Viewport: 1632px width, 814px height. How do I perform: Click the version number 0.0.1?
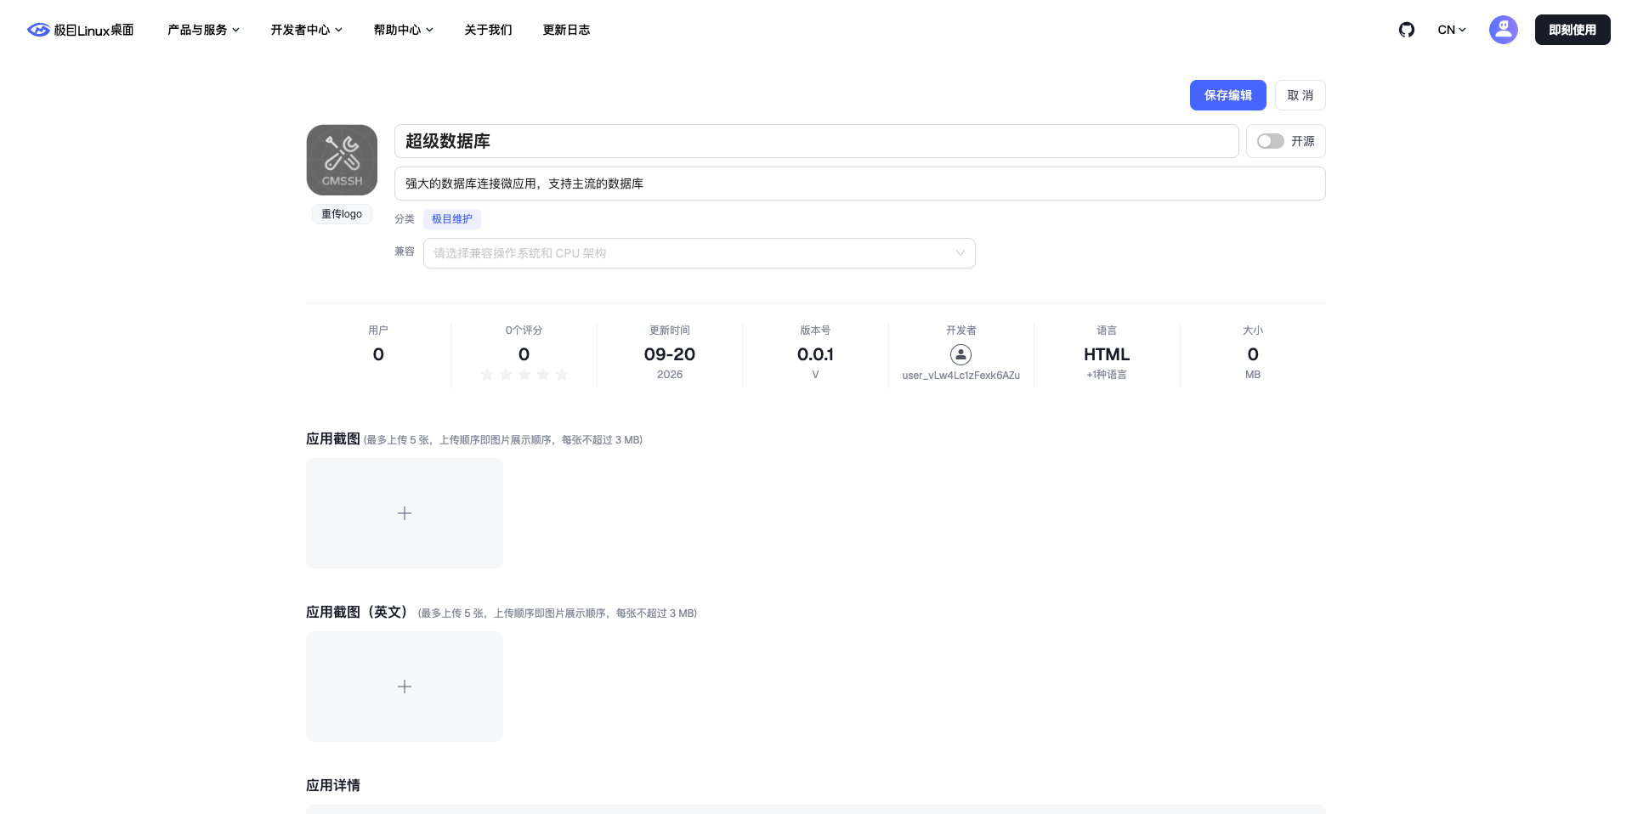click(x=815, y=354)
